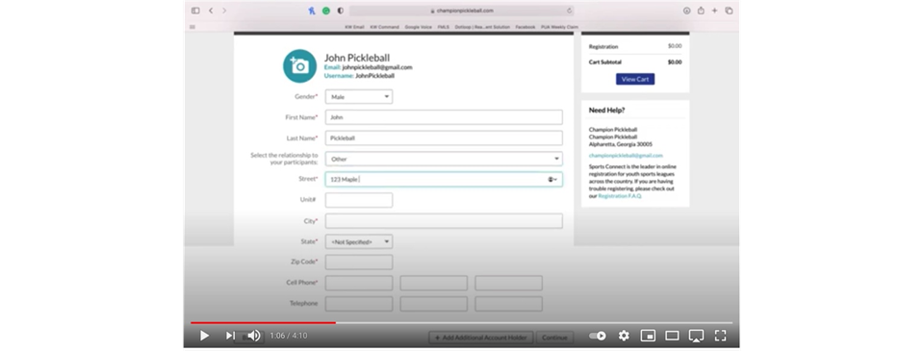
Task: Open the championpickleball@gmail.com link
Action: pyautogui.click(x=626, y=156)
